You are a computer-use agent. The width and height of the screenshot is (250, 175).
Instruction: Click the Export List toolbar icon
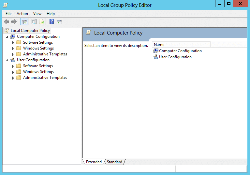[x=42, y=22]
